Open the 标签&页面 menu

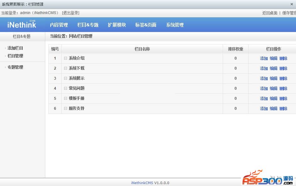click(x=146, y=25)
